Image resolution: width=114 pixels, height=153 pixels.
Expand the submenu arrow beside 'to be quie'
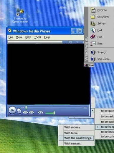92,111
